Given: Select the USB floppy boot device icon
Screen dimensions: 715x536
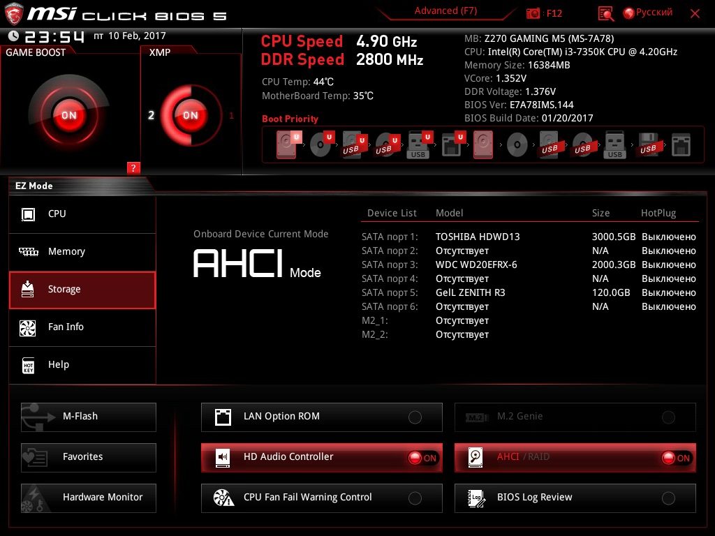Looking at the screenshot, I should [x=648, y=144].
